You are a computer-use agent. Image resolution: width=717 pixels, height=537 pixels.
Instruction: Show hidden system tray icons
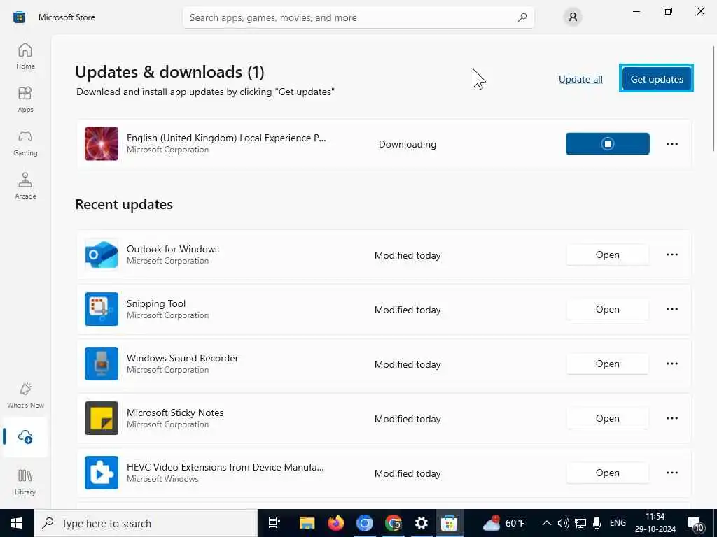(546, 523)
